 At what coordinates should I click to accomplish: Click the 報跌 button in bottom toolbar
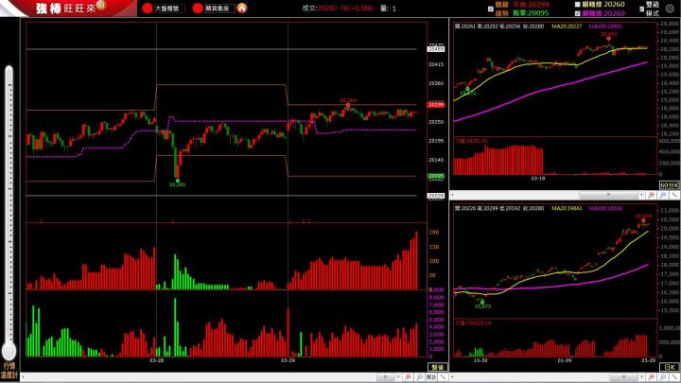[430, 376]
